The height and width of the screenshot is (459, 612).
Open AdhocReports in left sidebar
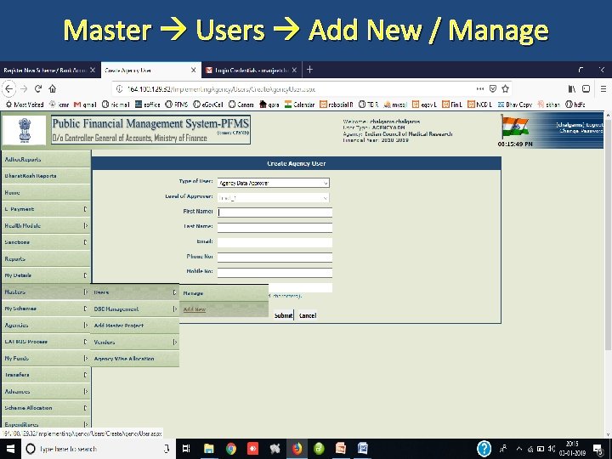(46, 159)
